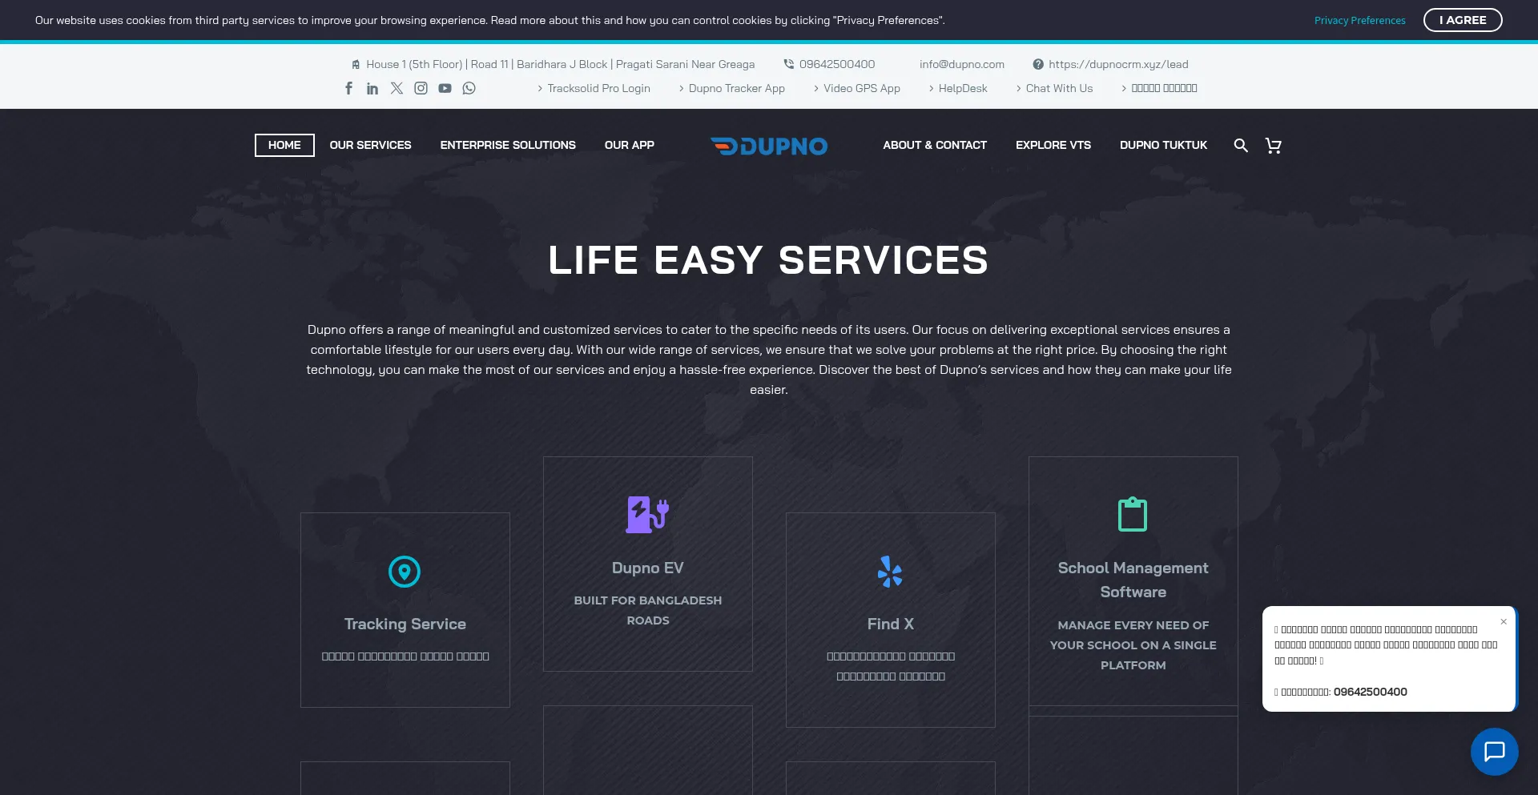
Task: Open Privacy Preferences link
Action: [1360, 20]
